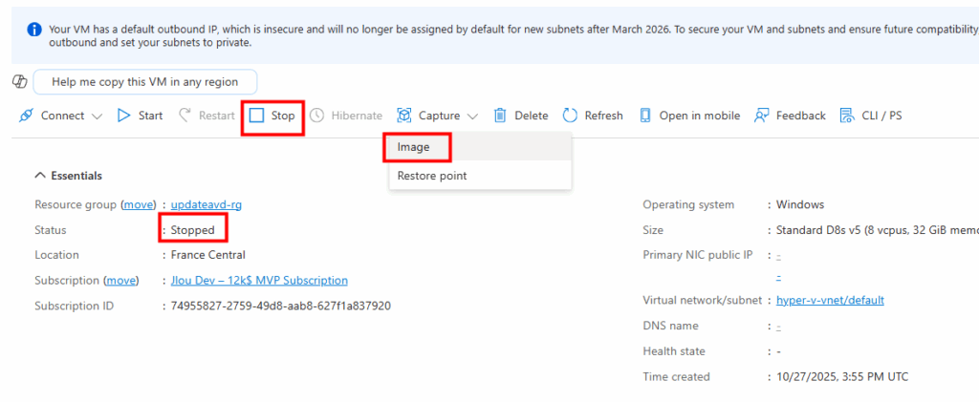
Task: Click the Open in mobile phone icon
Action: point(645,116)
